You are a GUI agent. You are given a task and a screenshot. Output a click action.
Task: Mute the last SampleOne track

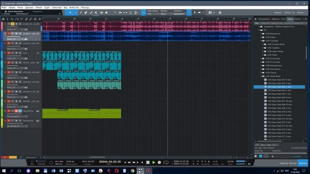point(9,120)
